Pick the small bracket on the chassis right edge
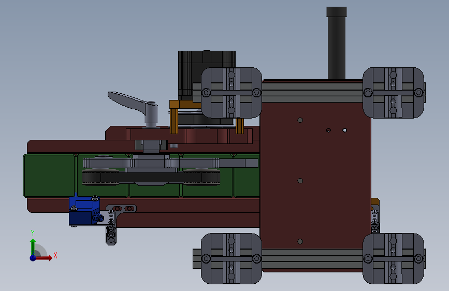This screenshot has height=291, width=449. point(375,215)
